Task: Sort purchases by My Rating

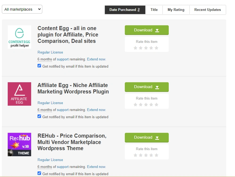Action: 176,10
